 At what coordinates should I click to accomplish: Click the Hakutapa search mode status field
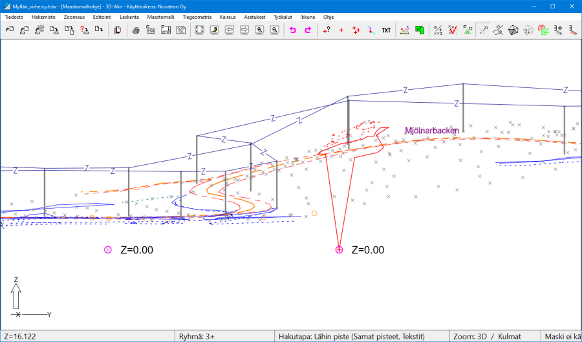pos(351,336)
